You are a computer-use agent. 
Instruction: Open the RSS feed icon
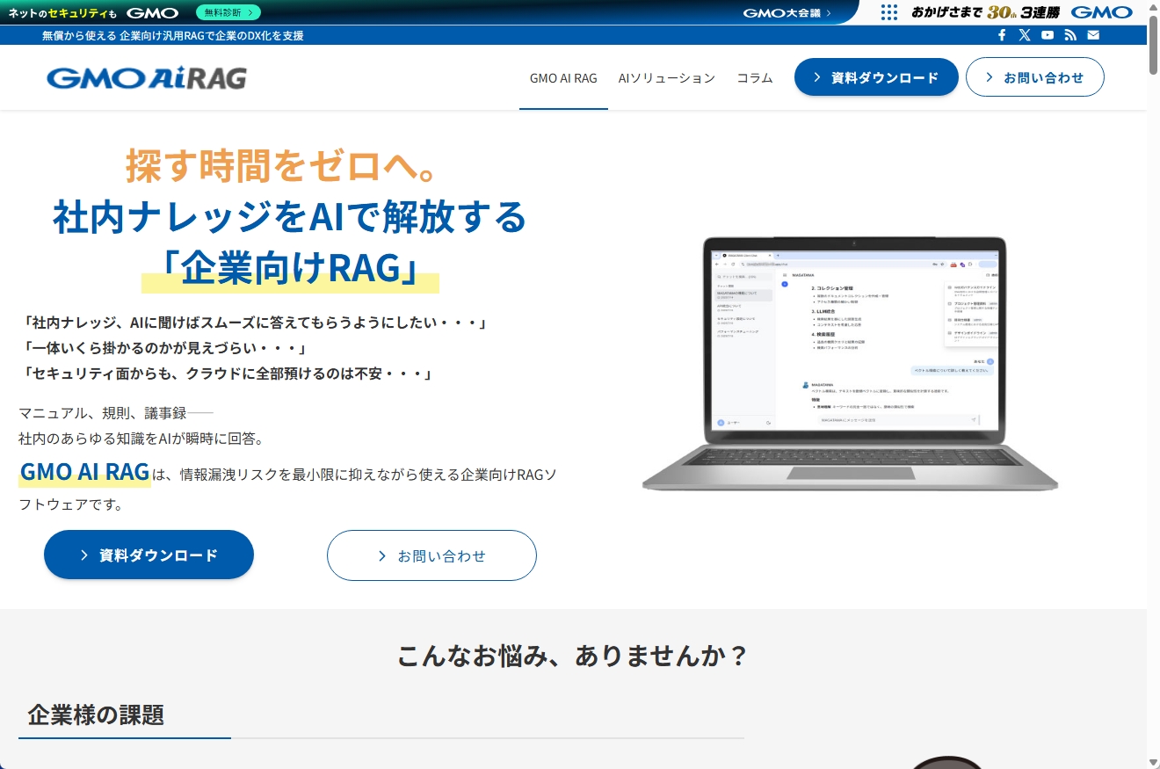(1070, 35)
